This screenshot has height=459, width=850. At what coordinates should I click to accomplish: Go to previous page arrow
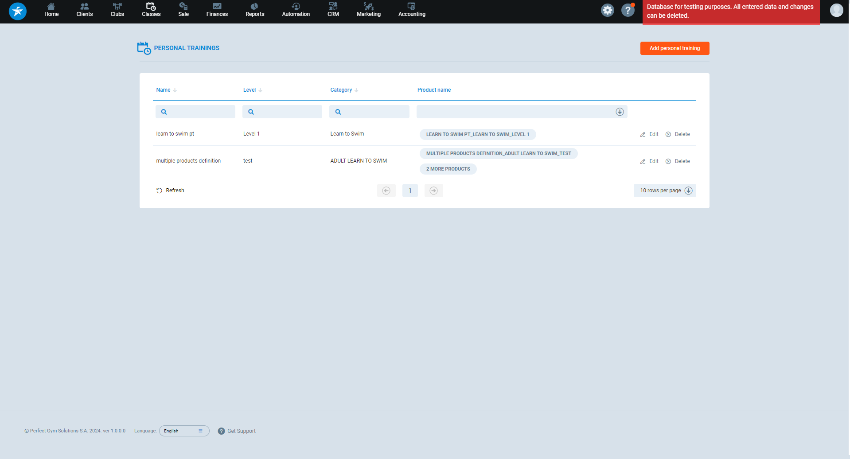coord(386,191)
